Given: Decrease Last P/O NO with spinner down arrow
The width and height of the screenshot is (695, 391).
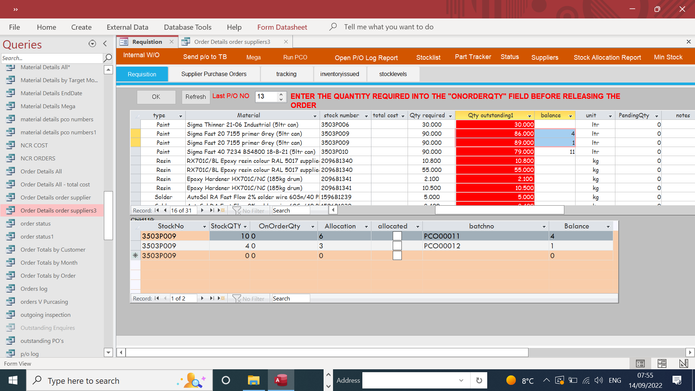Looking at the screenshot, I should tap(281, 99).
